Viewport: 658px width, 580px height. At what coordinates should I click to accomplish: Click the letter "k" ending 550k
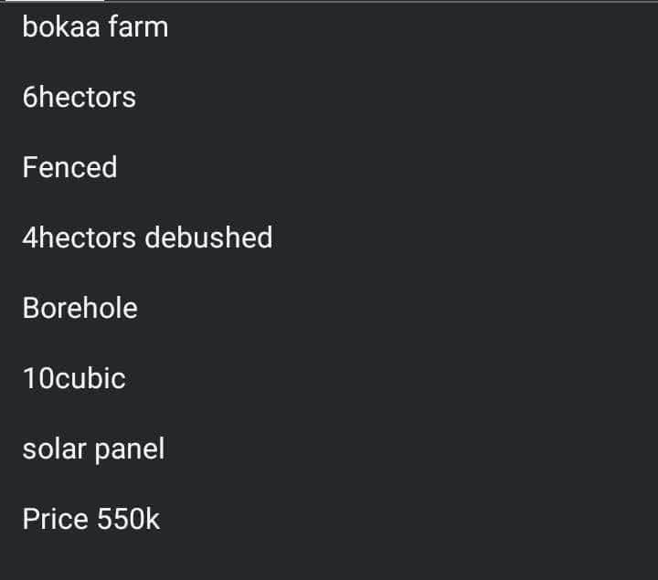(153, 519)
